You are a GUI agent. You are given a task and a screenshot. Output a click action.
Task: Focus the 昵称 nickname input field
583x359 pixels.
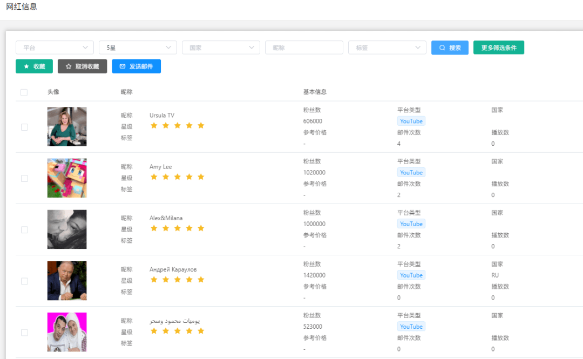[304, 48]
